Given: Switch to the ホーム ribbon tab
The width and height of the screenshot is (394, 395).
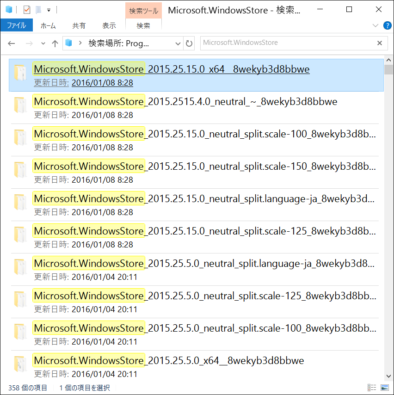Looking at the screenshot, I should click(x=48, y=25).
